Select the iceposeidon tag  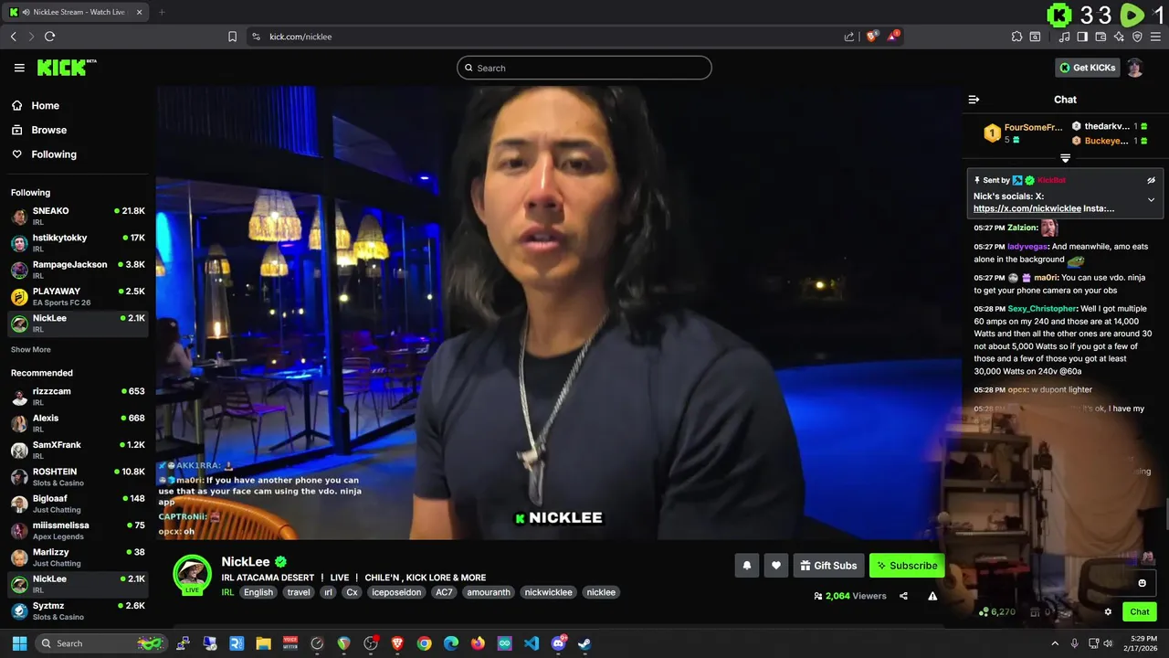[x=396, y=592]
